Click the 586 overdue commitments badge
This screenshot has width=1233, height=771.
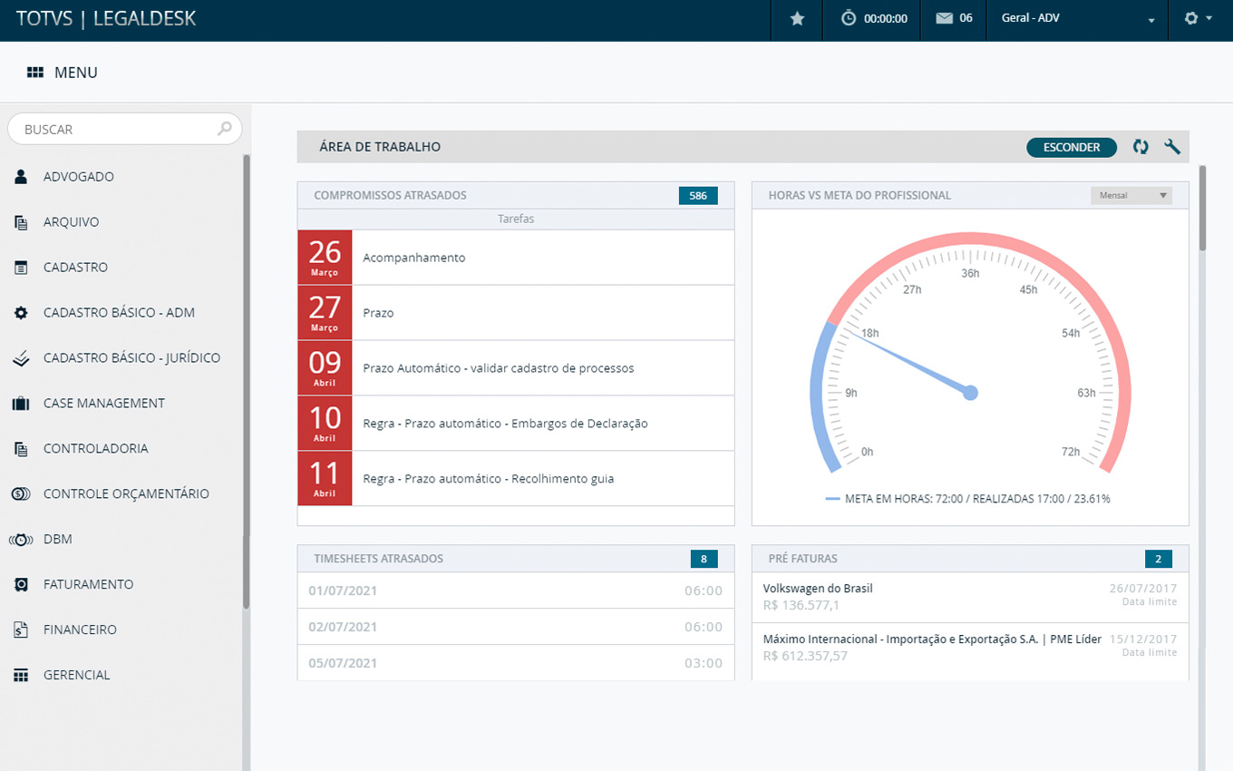[x=697, y=195]
